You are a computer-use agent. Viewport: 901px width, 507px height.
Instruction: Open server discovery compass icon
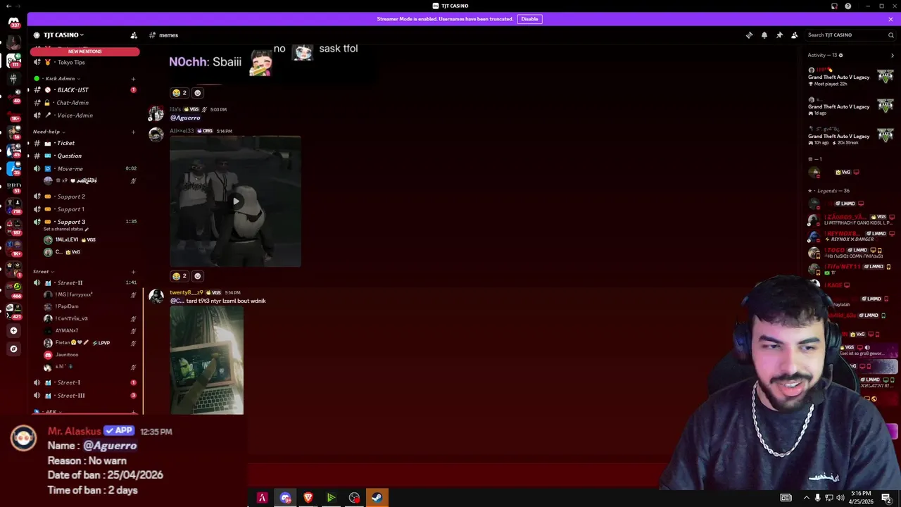tap(13, 349)
